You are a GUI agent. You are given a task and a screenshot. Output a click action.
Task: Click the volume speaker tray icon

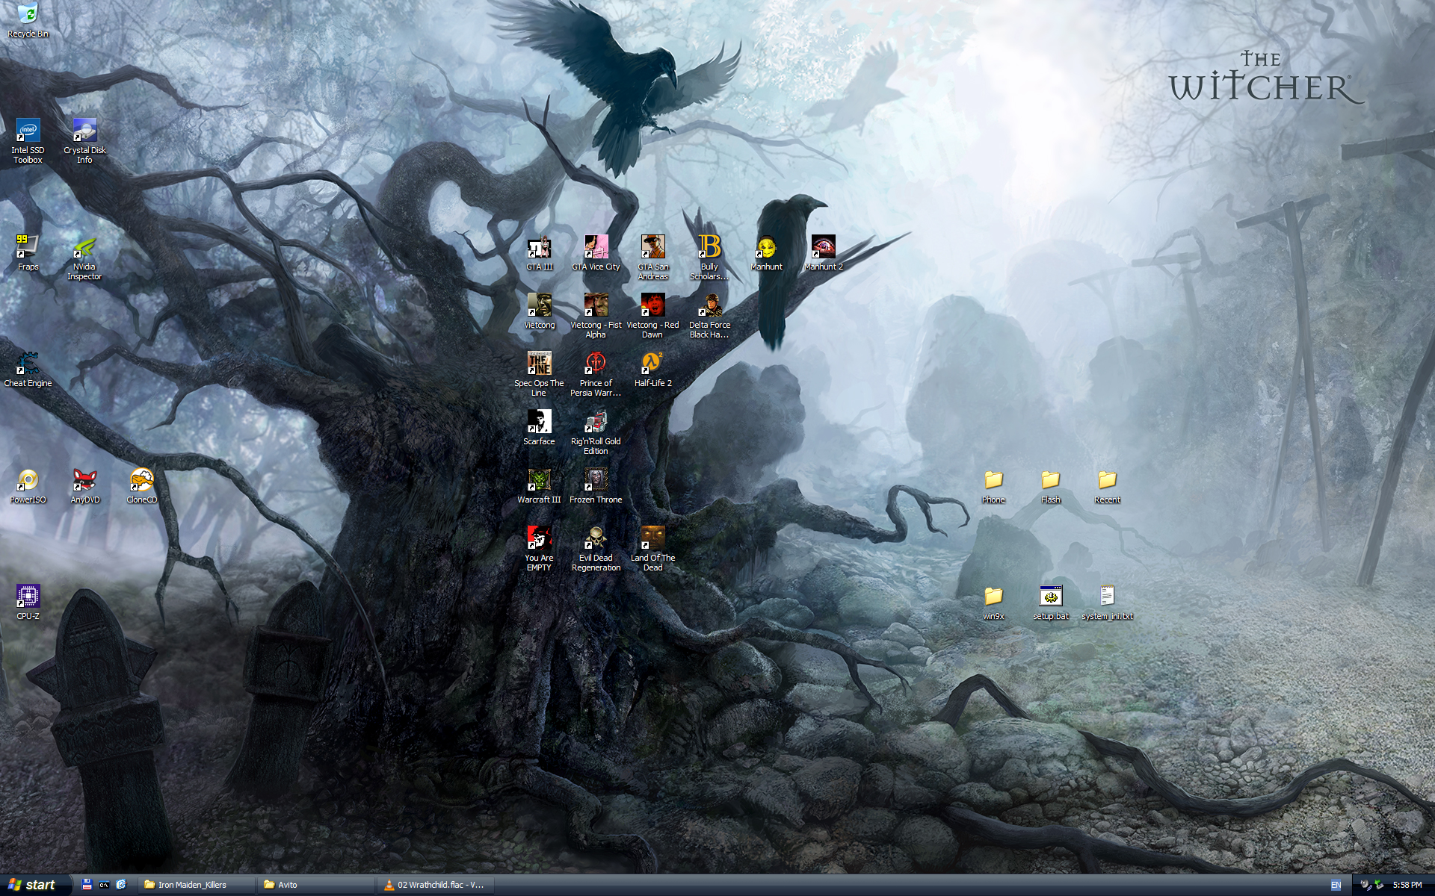(1365, 885)
